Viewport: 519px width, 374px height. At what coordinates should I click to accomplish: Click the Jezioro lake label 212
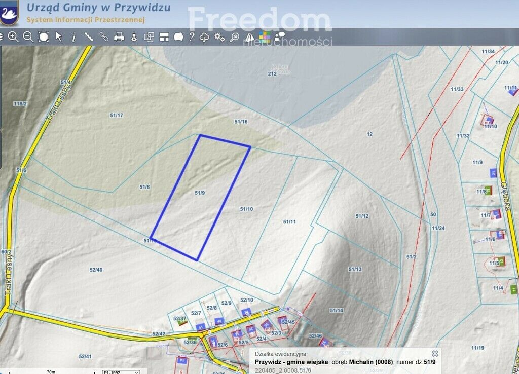(x=272, y=73)
